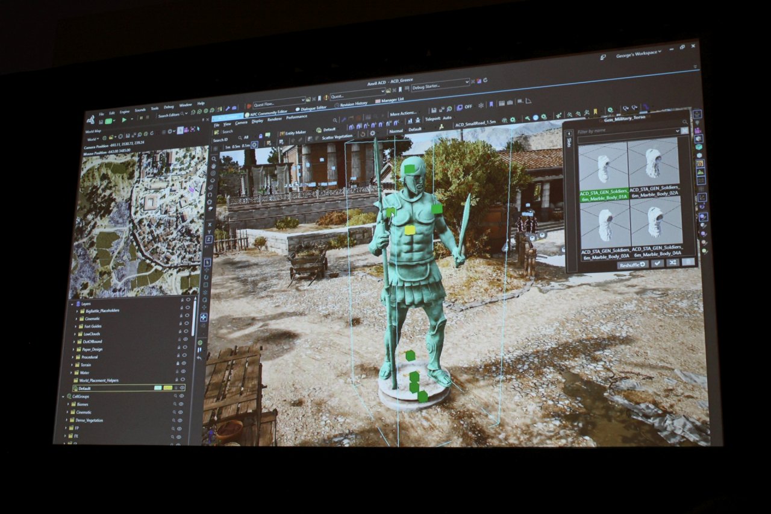Image resolution: width=771 pixels, height=514 pixels.
Task: Click the snowflake freeze icon in the toolbar
Action: pos(481,105)
